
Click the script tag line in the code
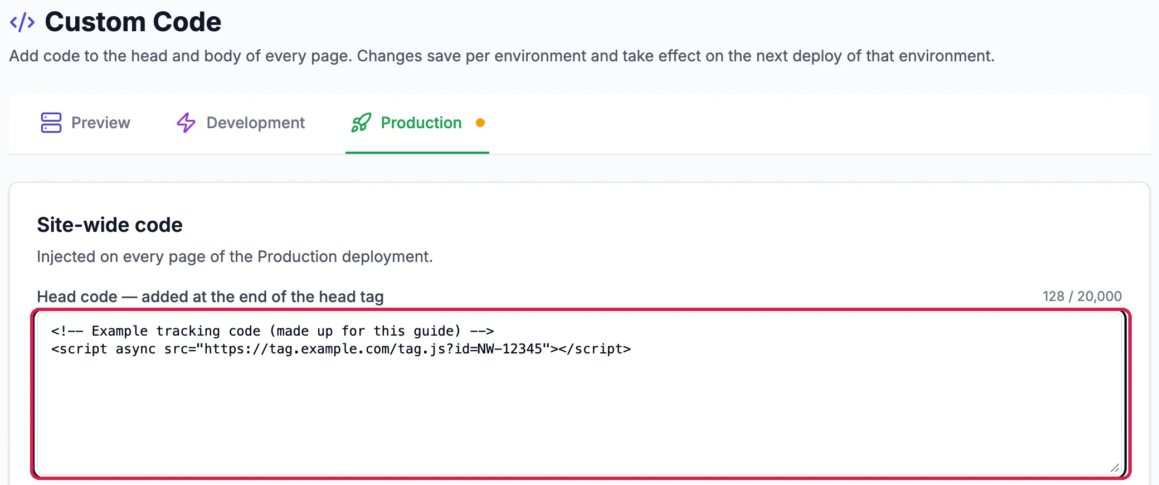[x=341, y=349]
